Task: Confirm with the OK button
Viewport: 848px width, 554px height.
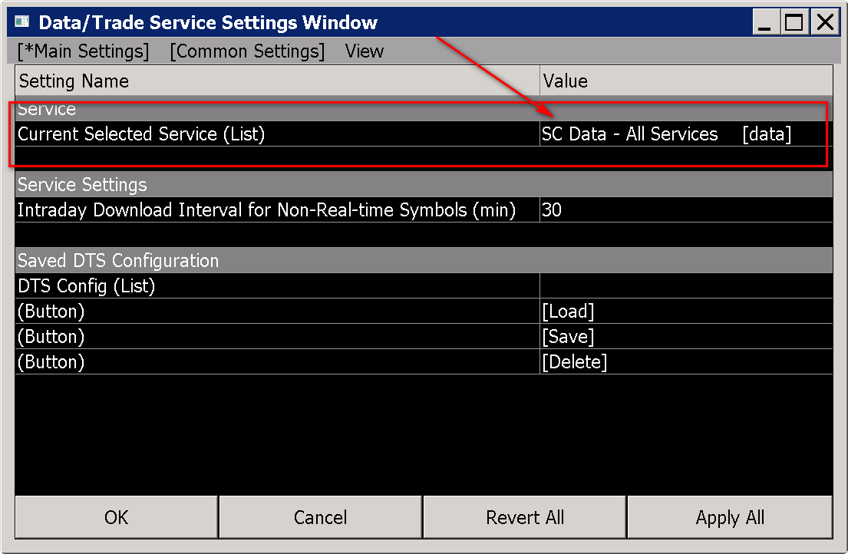Action: pyautogui.click(x=117, y=517)
